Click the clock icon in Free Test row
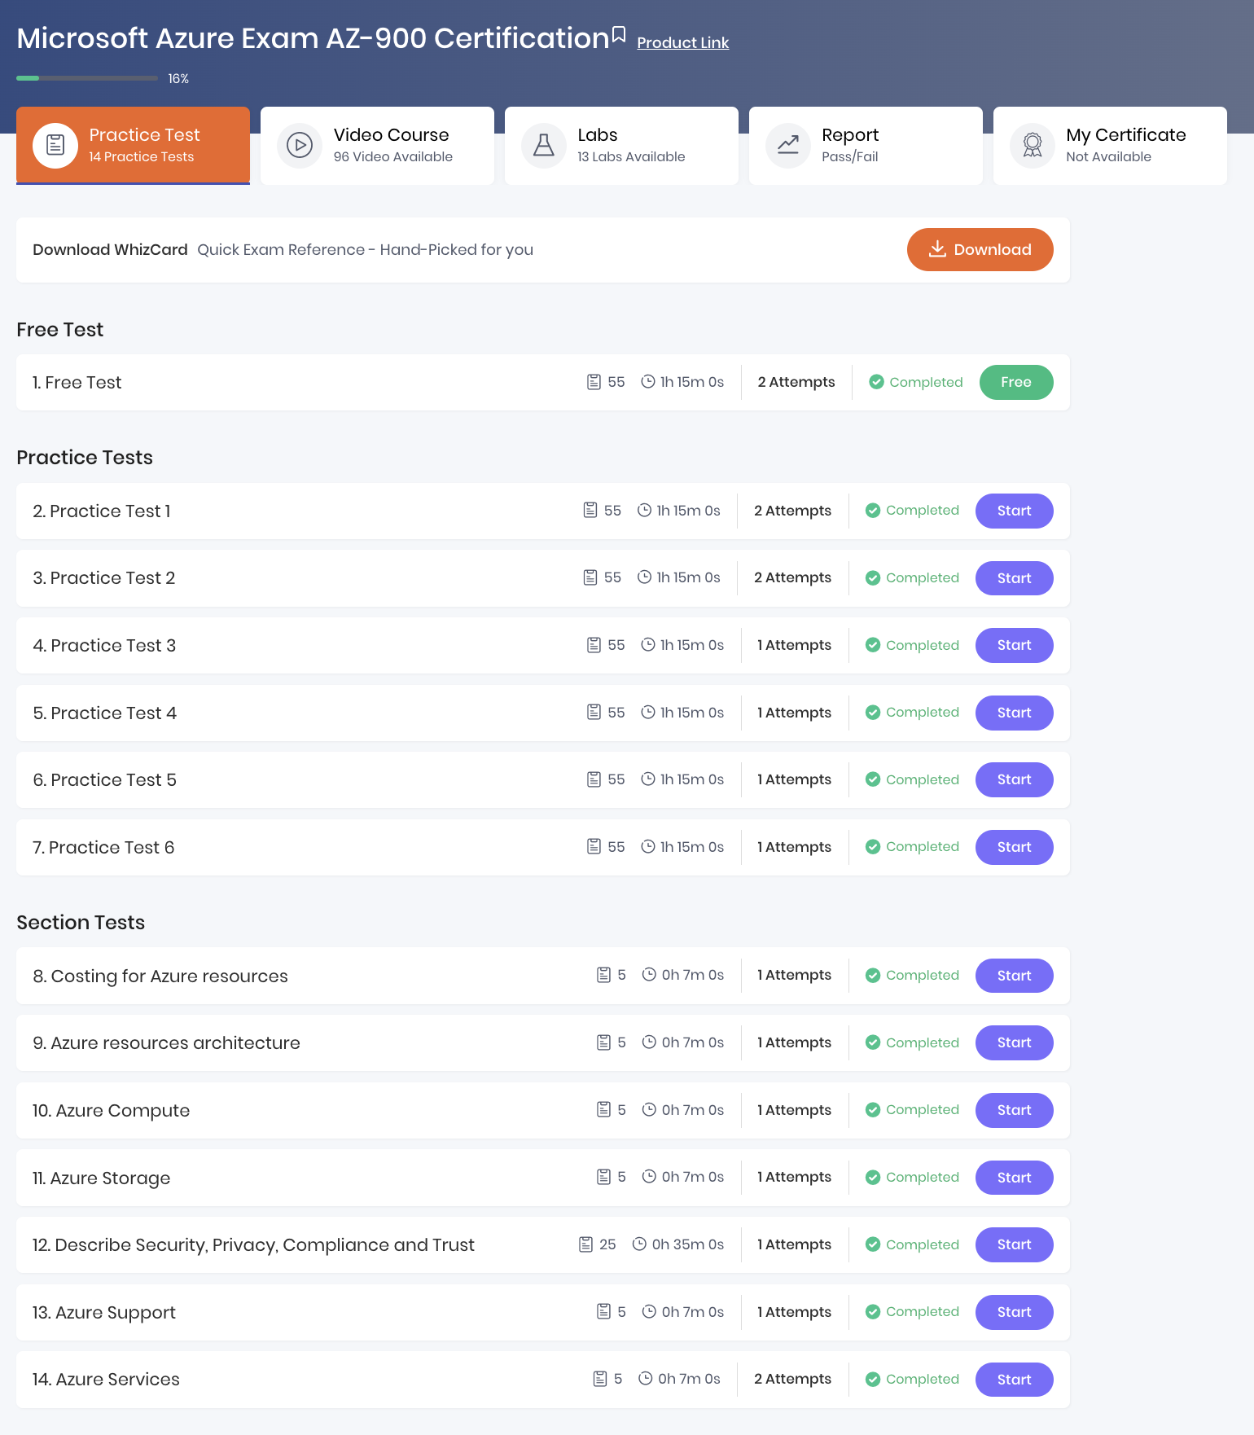 648,381
